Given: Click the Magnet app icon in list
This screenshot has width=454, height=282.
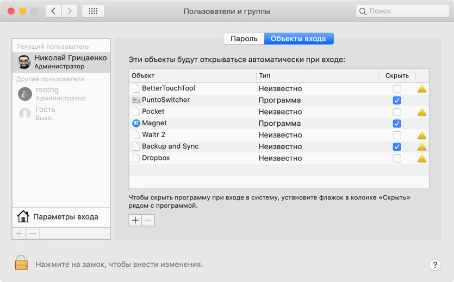Looking at the screenshot, I should pyautogui.click(x=136, y=123).
